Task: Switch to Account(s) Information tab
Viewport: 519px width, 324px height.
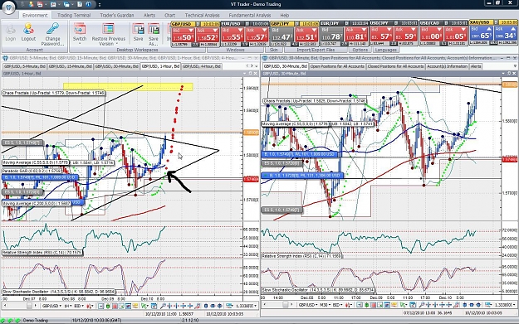Action: [448, 66]
